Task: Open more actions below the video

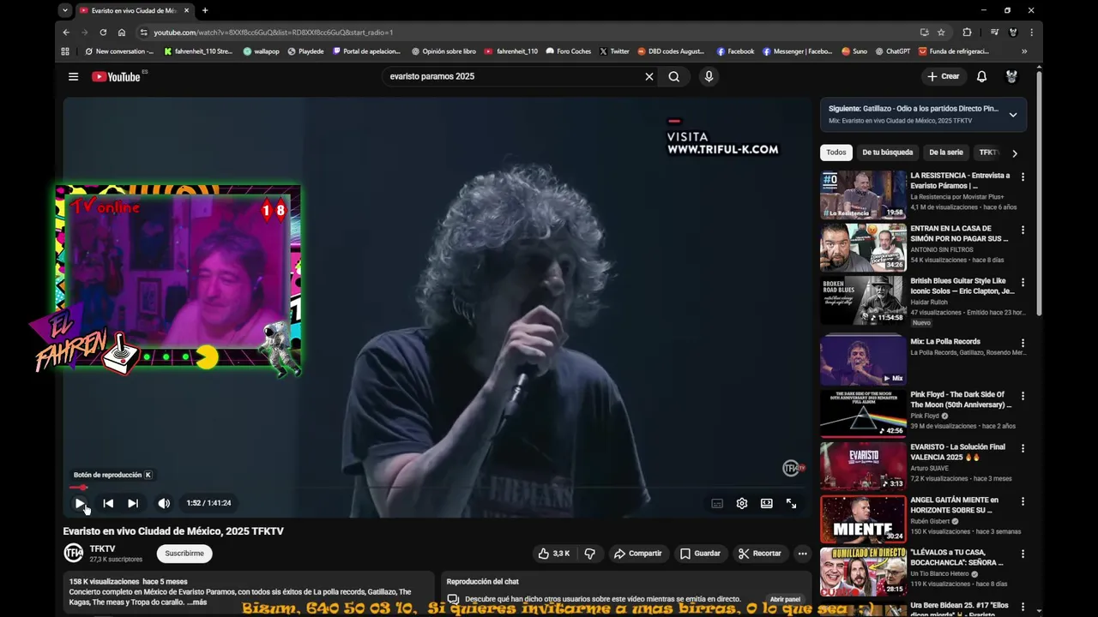Action: [x=803, y=554]
